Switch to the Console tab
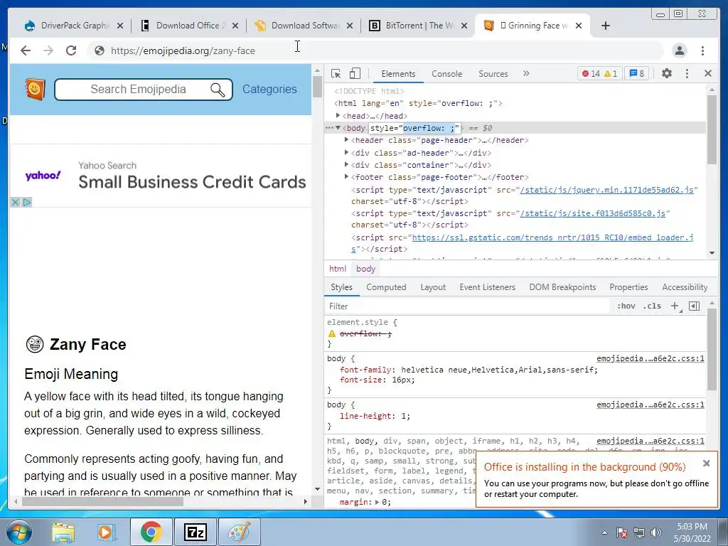 coord(446,74)
